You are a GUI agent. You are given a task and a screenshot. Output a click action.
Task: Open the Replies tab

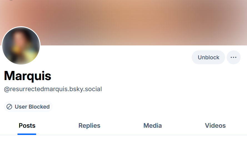89,125
